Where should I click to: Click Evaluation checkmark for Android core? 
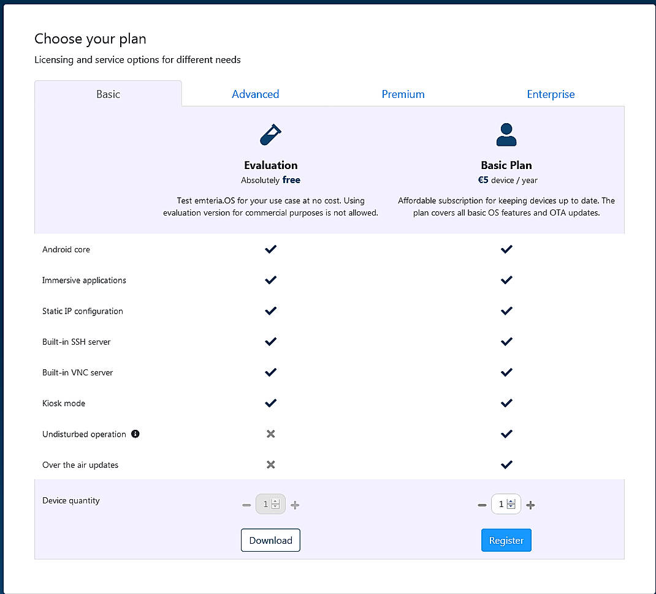coord(271,249)
